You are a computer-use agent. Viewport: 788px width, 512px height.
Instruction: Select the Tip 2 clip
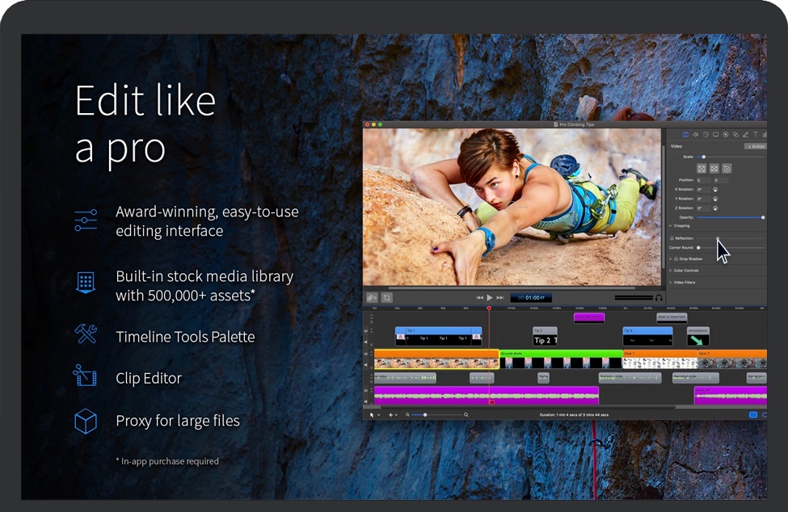pyautogui.click(x=545, y=336)
